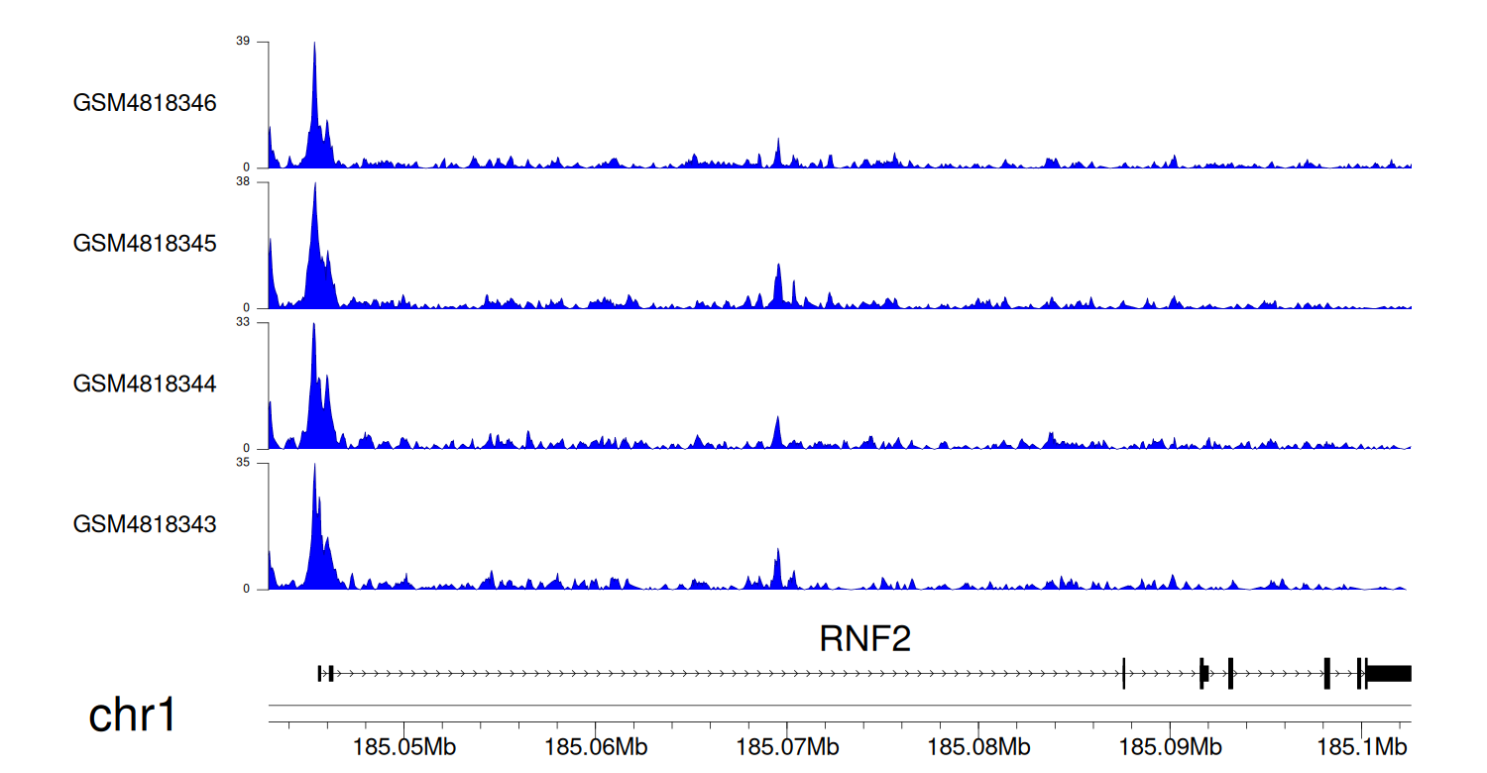
Task: Select the GSM4818343 track name
Action: pos(145,523)
